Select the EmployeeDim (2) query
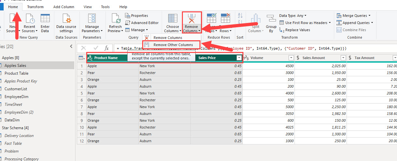Viewport: 397px width, 161px height. pyautogui.click(x=19, y=112)
